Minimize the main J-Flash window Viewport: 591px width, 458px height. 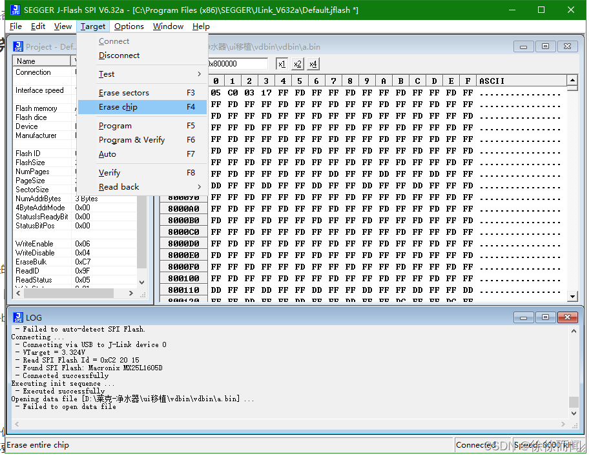point(512,10)
